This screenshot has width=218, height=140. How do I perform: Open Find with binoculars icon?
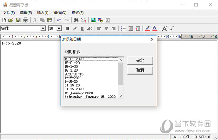(76, 20)
